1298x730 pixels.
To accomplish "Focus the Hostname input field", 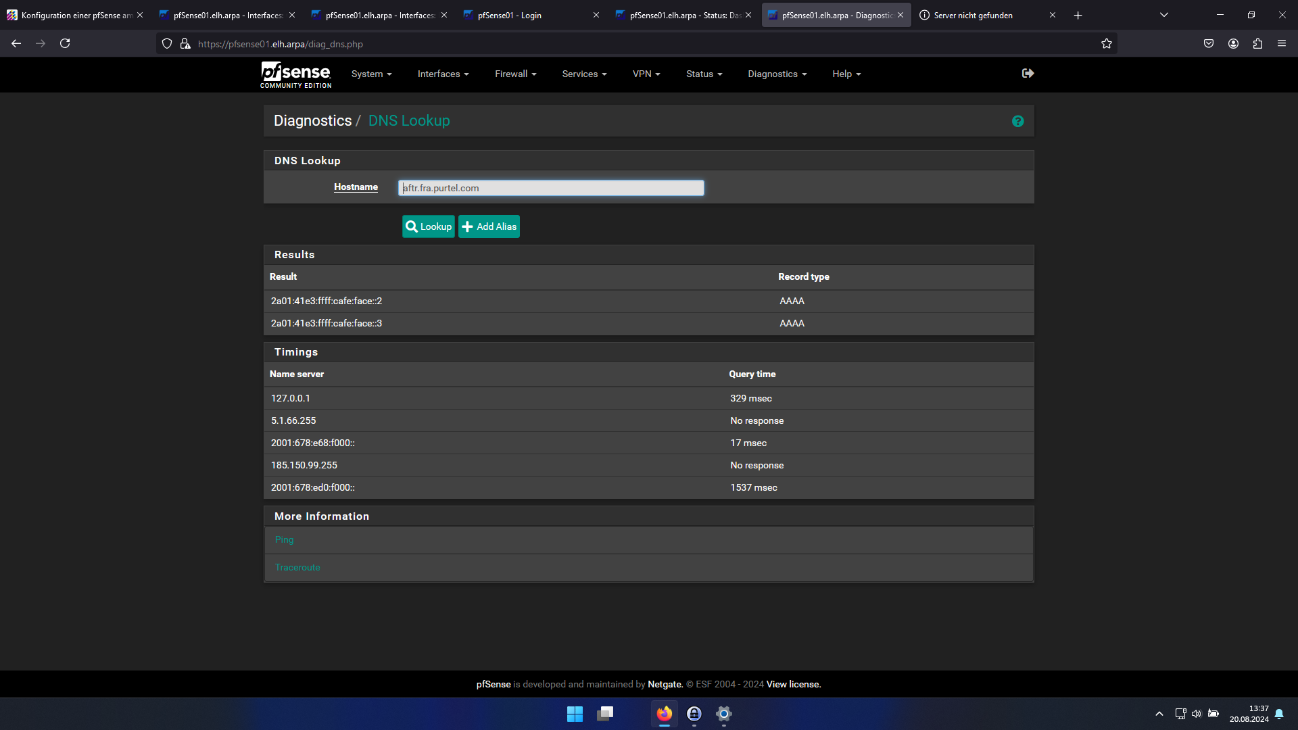I will click(x=551, y=188).
